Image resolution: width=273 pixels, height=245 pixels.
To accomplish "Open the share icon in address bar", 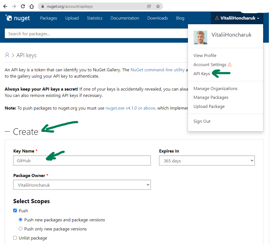I will click(149, 6).
